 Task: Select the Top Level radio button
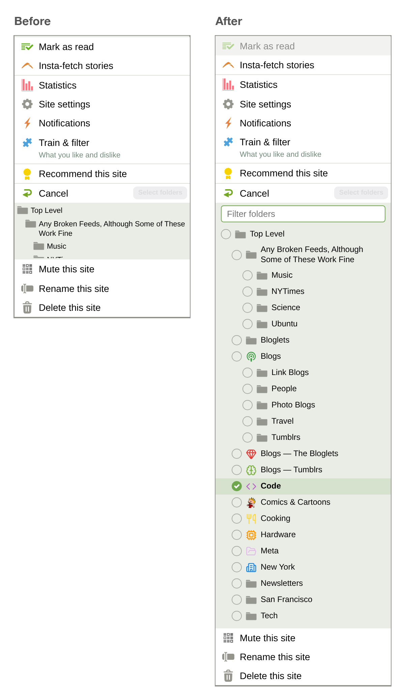226,234
